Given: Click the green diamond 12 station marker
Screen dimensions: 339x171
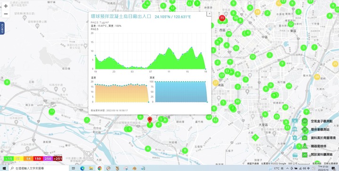Looking at the screenshot, I should [x=172, y=8].
